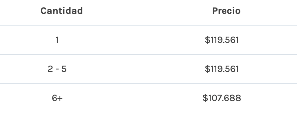Click the divider above the 6+ row
This screenshot has height=121, width=297.
tap(148, 83)
